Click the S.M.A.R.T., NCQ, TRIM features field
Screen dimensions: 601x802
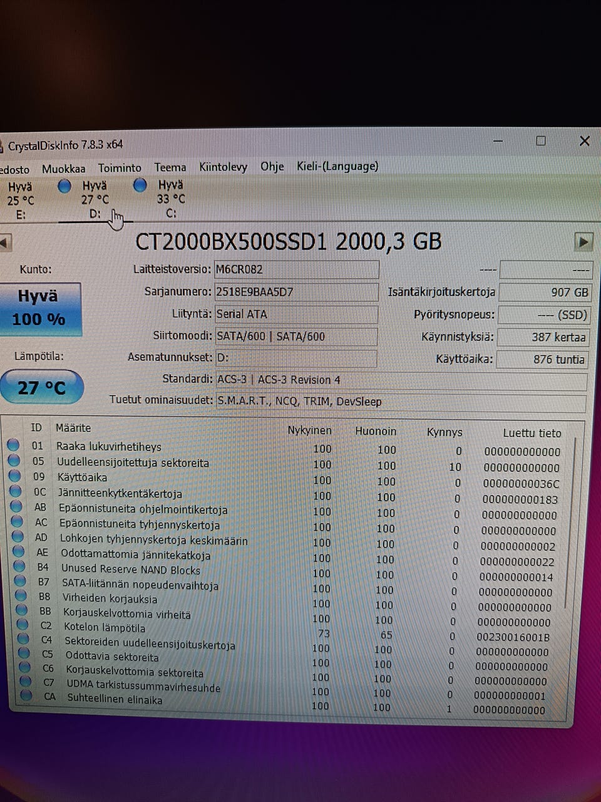pos(401,402)
